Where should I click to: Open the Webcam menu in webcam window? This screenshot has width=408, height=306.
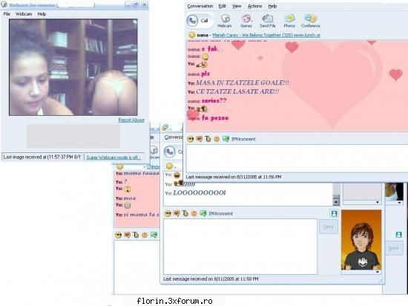(x=24, y=14)
